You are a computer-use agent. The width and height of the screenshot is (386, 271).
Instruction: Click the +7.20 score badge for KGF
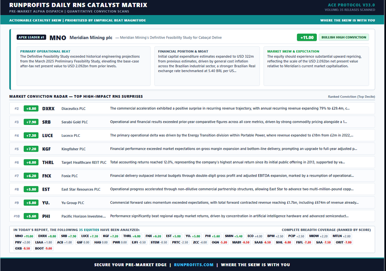point(31,149)
